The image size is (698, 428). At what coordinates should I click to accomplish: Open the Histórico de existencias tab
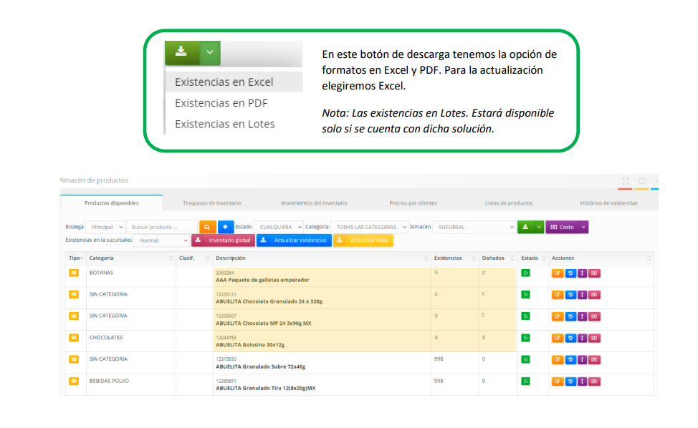(608, 203)
